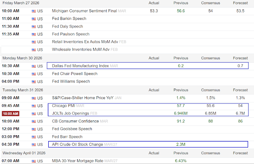Screen dimensions: 254x164
Task: Click US flag in Fed Daly Speech row
Action: 34,27
